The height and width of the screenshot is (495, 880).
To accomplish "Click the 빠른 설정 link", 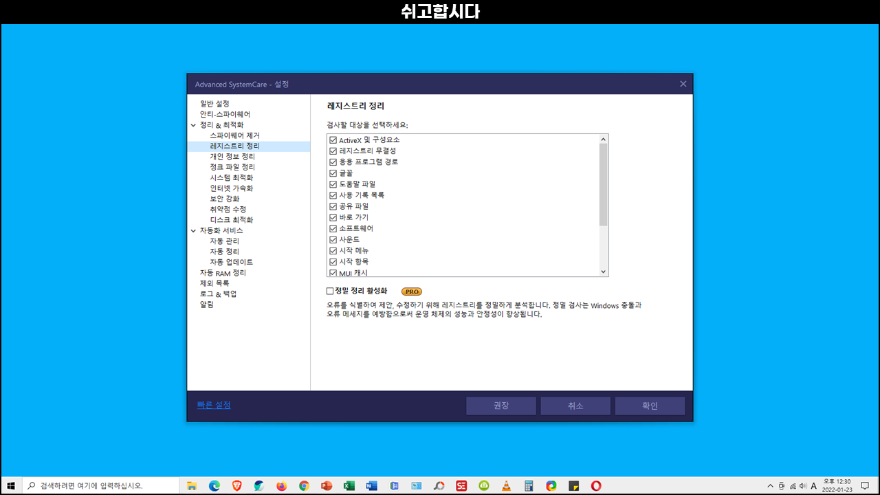I will point(214,405).
